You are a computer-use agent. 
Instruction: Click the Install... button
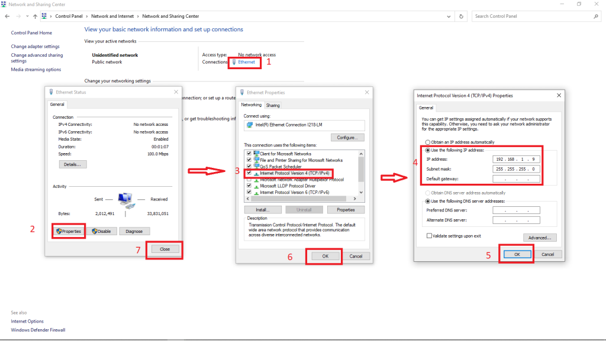point(262,210)
